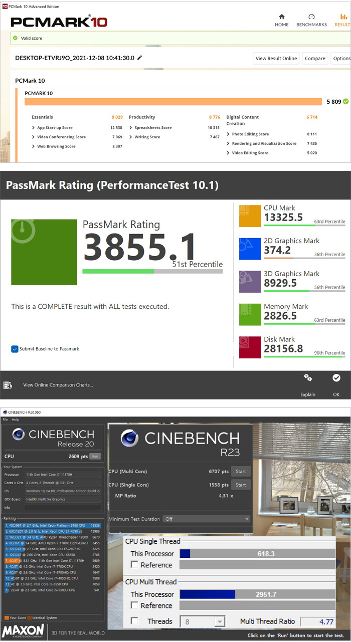
Task: Click Start for CPU (Multi Core) test
Action: coord(241,472)
